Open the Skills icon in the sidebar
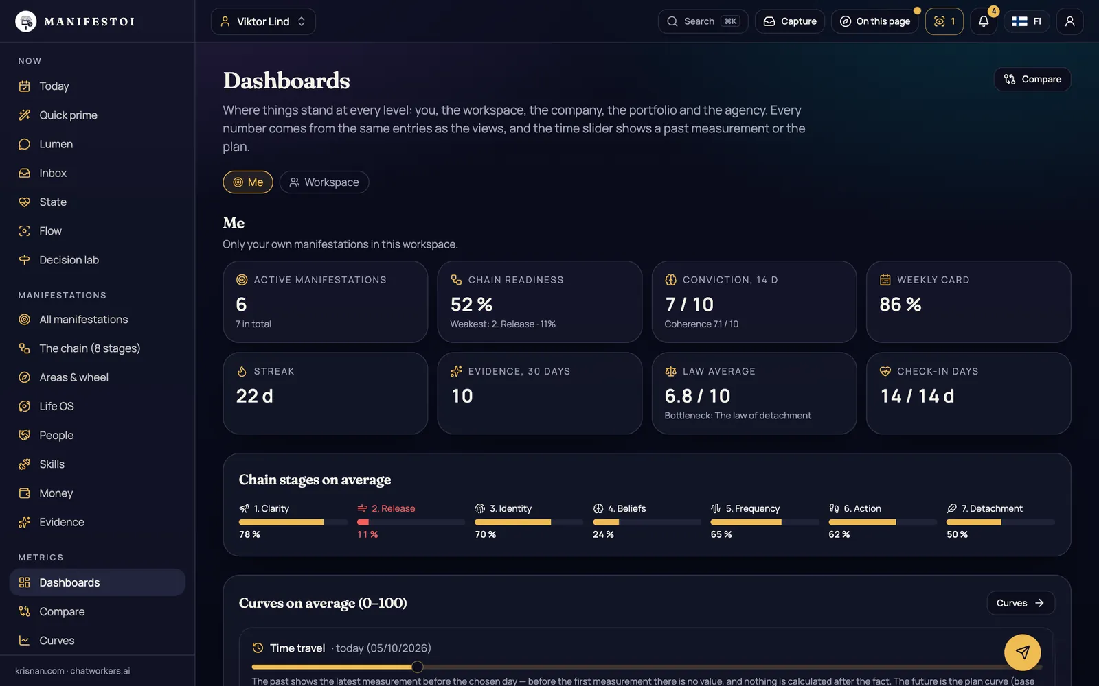This screenshot has width=1099, height=686. pyautogui.click(x=25, y=464)
